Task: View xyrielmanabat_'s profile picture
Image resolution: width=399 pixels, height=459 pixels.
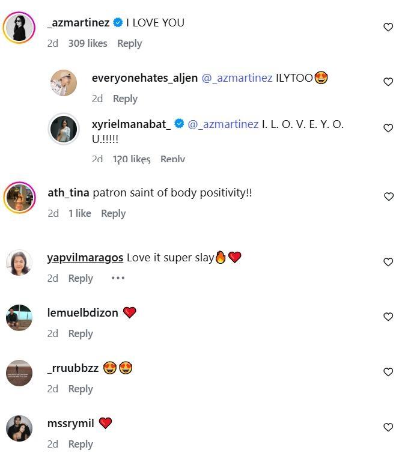Action: [63, 129]
